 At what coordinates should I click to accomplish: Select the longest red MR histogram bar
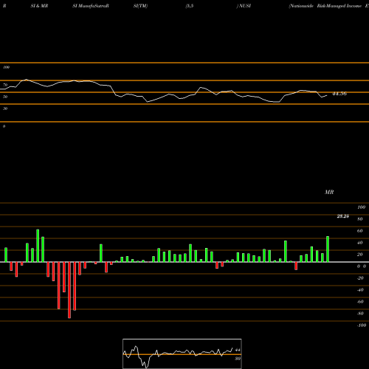[x=69, y=290]
